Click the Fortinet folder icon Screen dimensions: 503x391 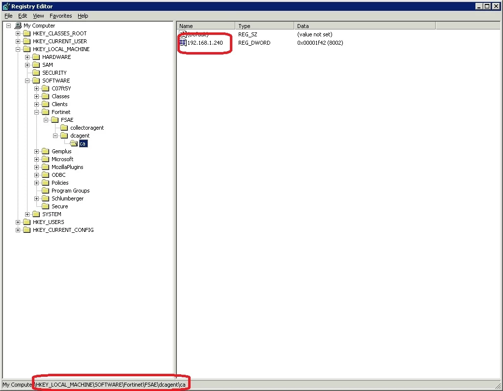click(46, 112)
